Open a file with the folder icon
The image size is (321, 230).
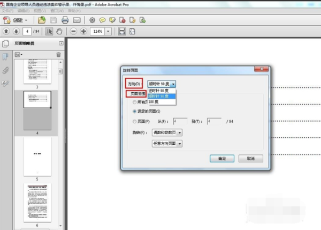42,20
